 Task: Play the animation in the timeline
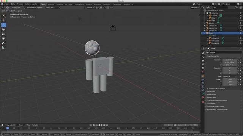[102, 125]
